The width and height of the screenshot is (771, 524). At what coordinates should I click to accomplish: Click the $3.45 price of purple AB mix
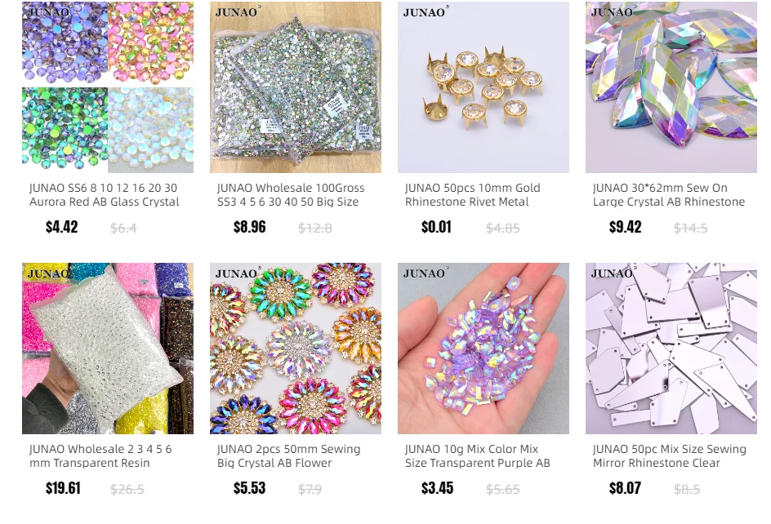[437, 488]
